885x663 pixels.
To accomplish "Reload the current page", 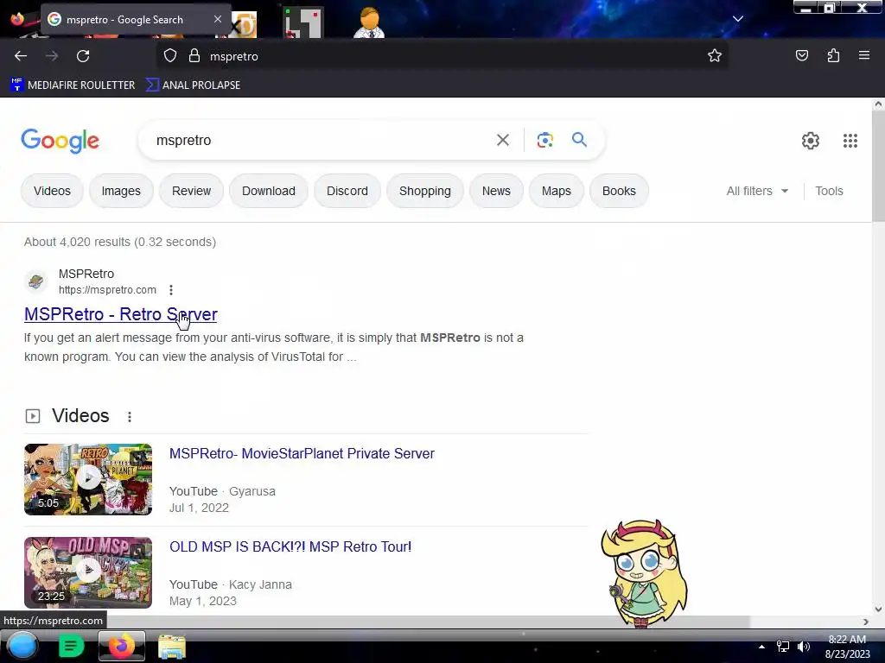I will pyautogui.click(x=83, y=56).
